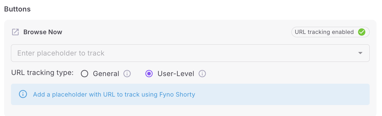Open the info tooltip icon next to General
The image size is (382, 116).
[127, 74]
